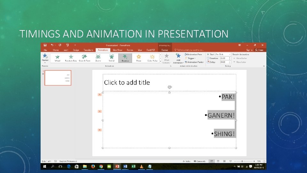
Task: Click Start From Beginning quick access icon
Action: [67, 45]
